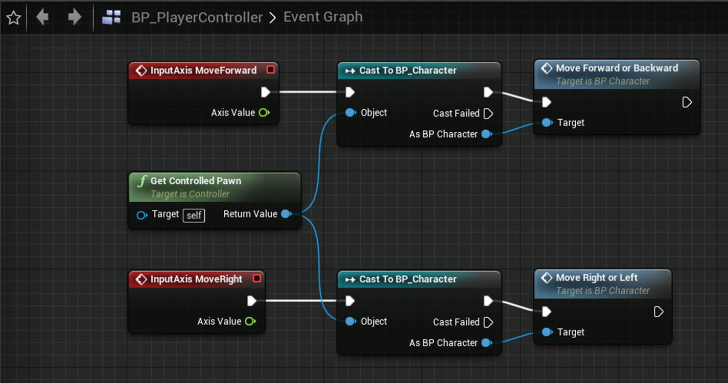Click Axis Value pin on InputAxis MoveForward

point(264,112)
